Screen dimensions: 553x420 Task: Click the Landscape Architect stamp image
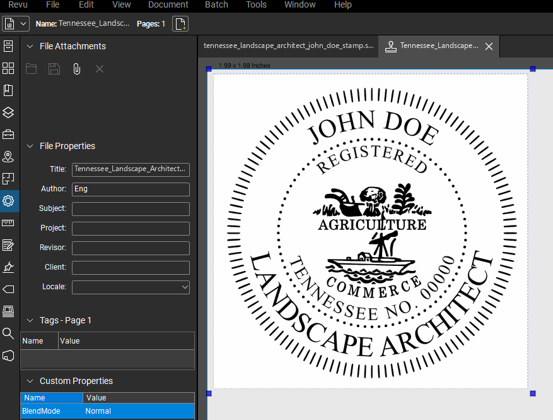point(372,232)
